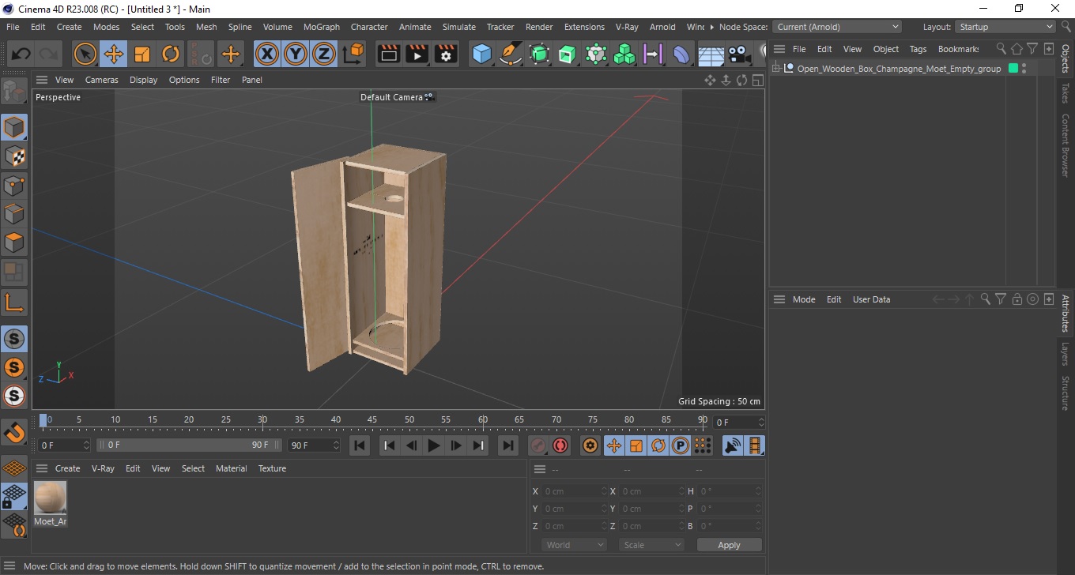
Task: Render to Picture Viewer icon
Action: coord(417,54)
